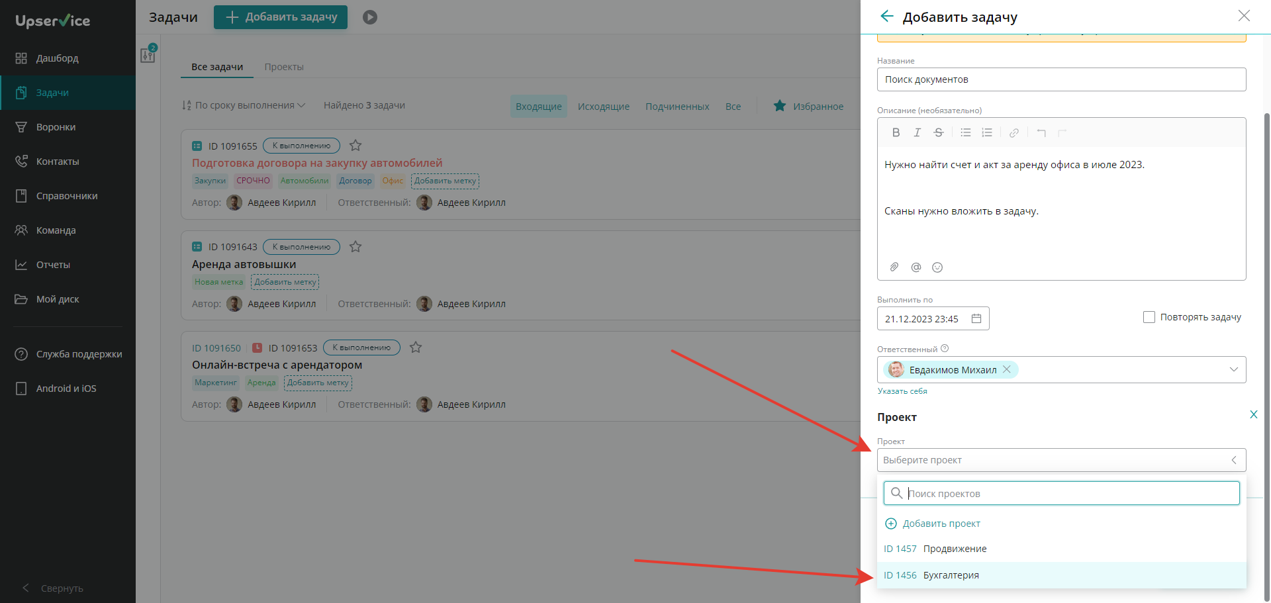Select the Все filter tab
The image size is (1271, 603).
(x=733, y=107)
